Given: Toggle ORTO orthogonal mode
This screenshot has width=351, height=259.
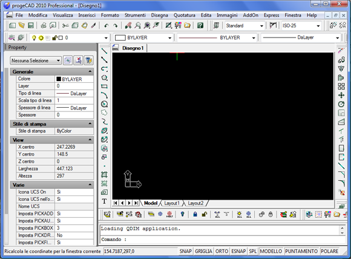Looking at the screenshot, I should [221, 251].
